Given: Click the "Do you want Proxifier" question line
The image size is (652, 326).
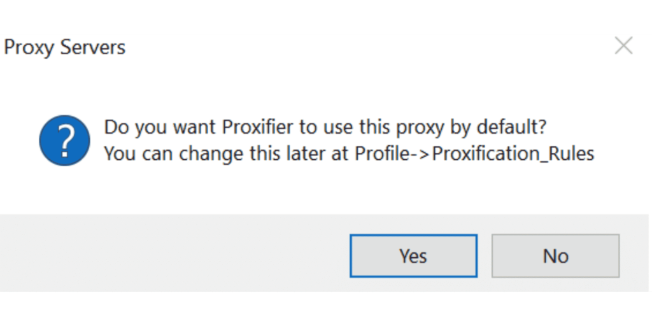Looking at the screenshot, I should point(325,127).
